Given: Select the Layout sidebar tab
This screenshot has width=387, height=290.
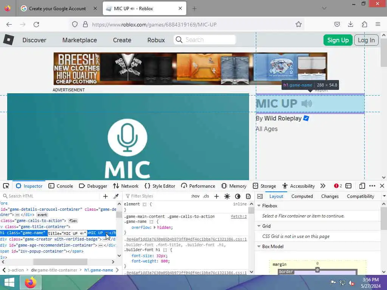Looking at the screenshot, I should [x=276, y=196].
